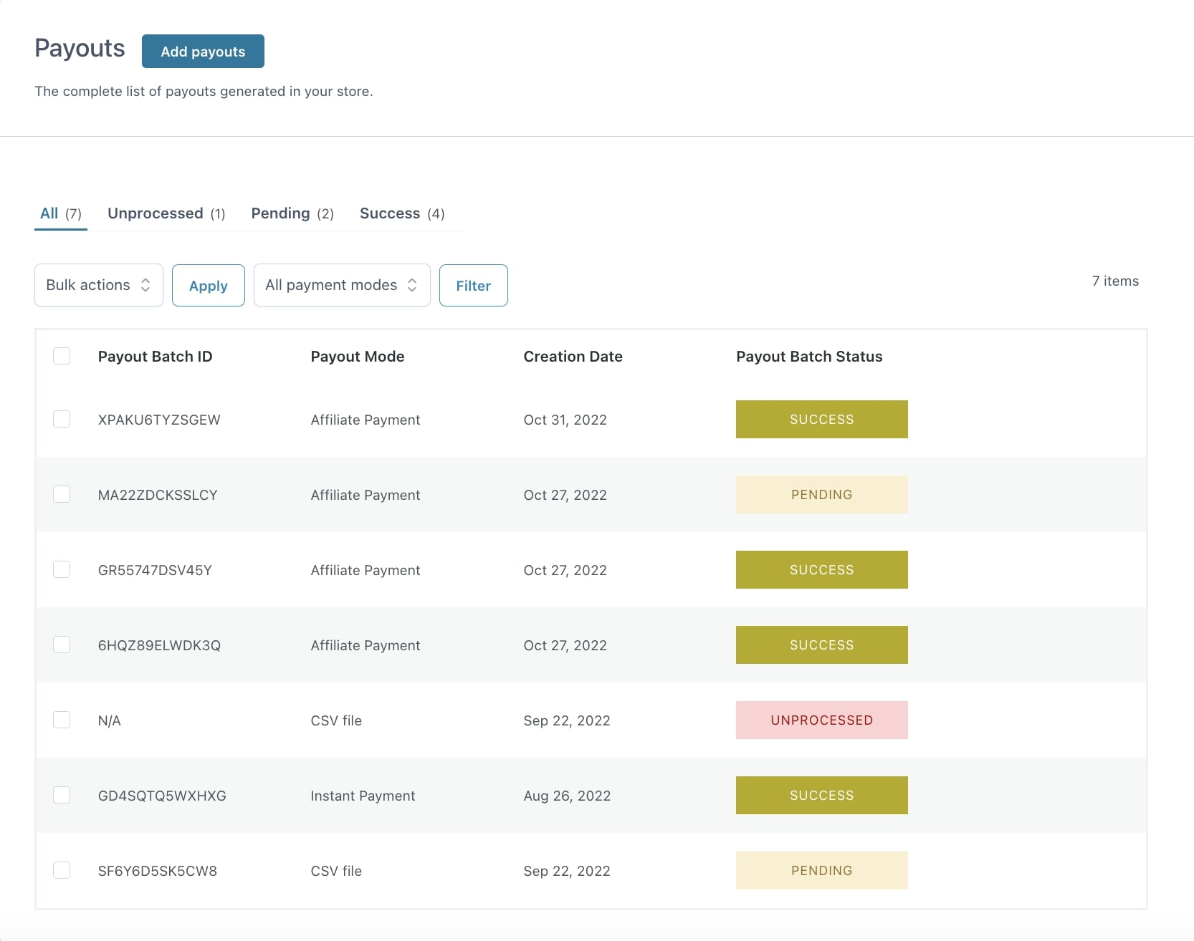The image size is (1194, 941).
Task: Open the Pending payouts tab
Action: point(292,213)
